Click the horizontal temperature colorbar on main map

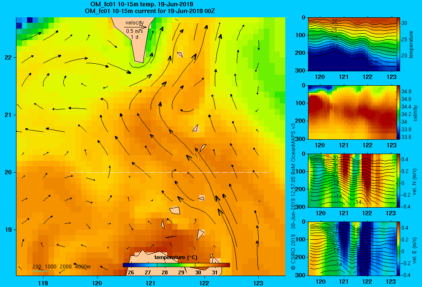(x=176, y=265)
